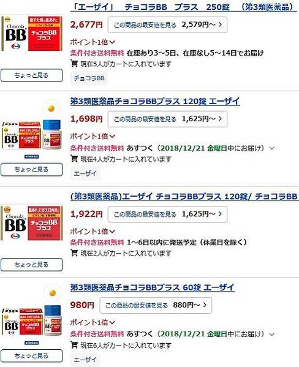
Task: Click the gold medal icon on 60錠 image
Action: click(53, 293)
